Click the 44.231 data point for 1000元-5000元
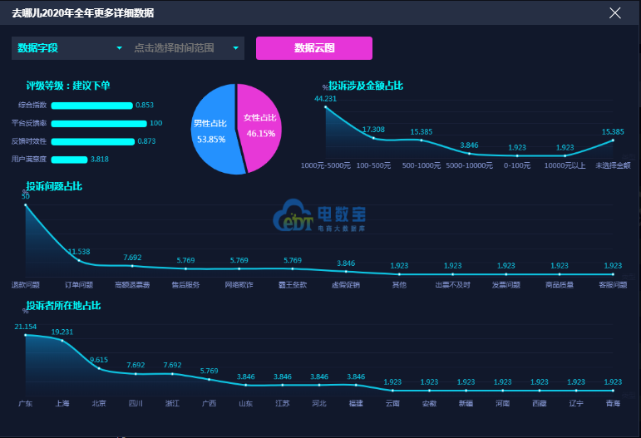Screen dimensions: 641x438 coord(326,107)
